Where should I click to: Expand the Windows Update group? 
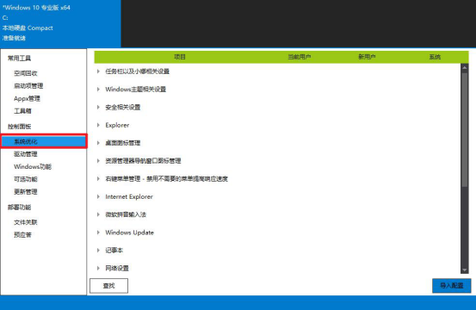(98, 232)
